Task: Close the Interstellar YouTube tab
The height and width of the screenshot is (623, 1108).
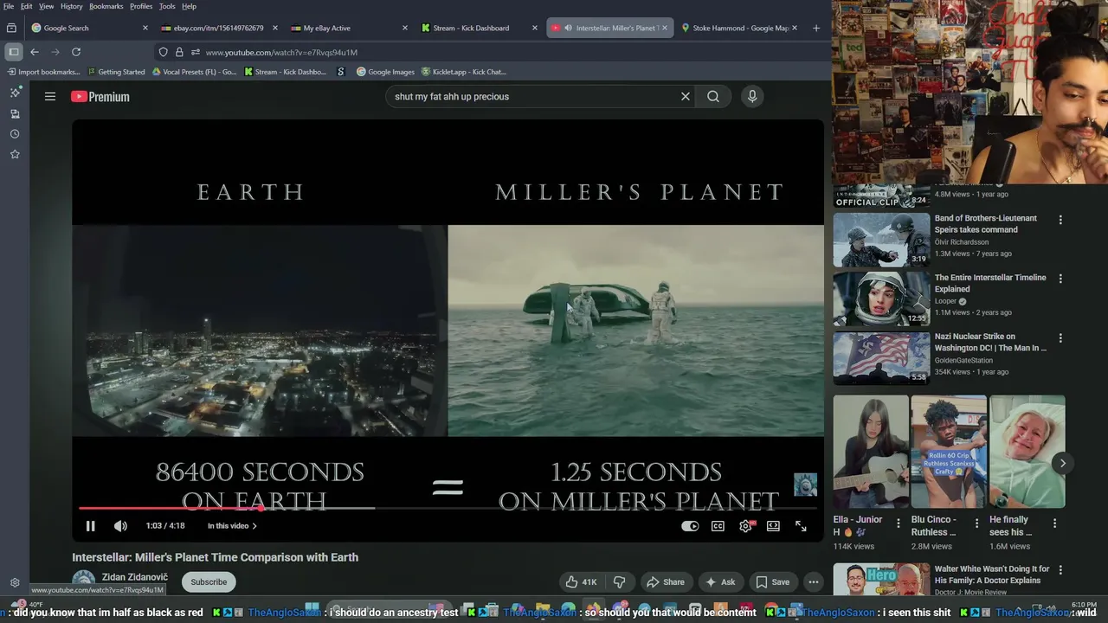Action: coord(665,28)
